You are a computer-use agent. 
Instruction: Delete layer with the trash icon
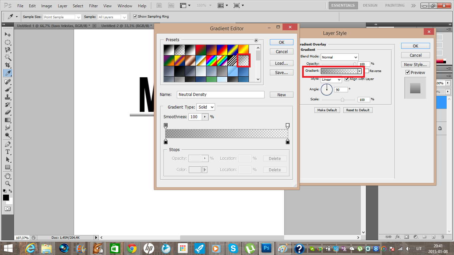coord(442,237)
